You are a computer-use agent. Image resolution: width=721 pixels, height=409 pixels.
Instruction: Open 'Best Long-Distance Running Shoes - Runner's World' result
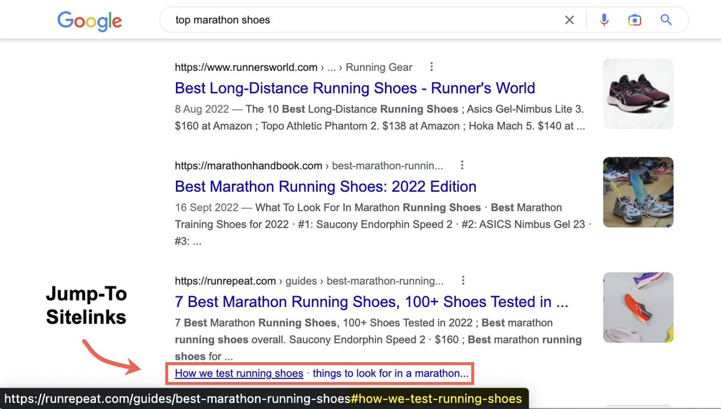coord(355,88)
